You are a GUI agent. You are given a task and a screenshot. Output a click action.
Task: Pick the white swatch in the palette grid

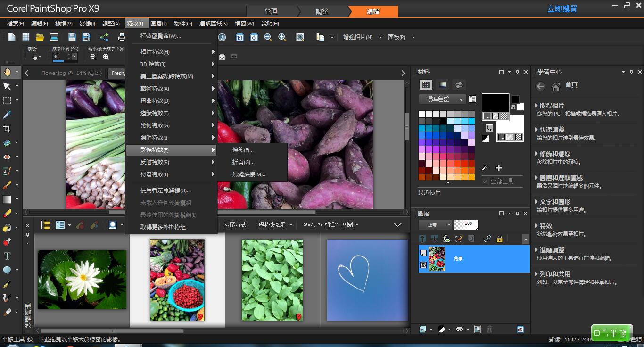422,114
